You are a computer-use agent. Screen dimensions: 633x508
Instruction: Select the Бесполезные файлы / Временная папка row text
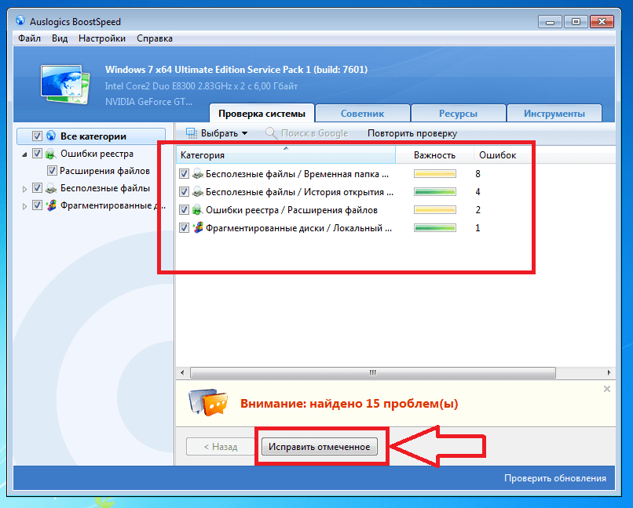297,173
